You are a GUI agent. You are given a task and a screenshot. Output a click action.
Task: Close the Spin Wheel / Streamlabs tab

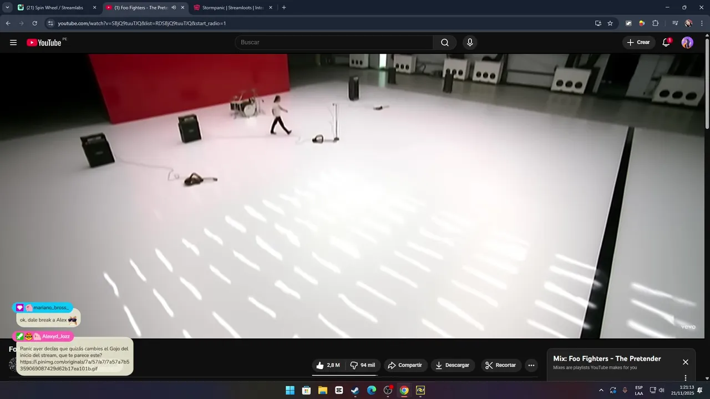point(94,8)
